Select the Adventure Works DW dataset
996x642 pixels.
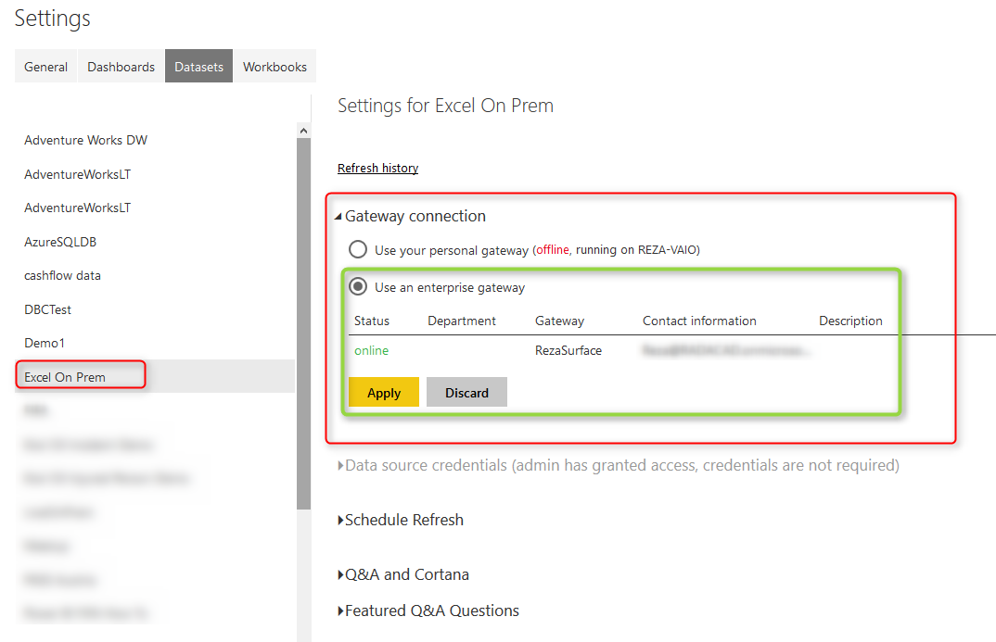pyautogui.click(x=85, y=140)
